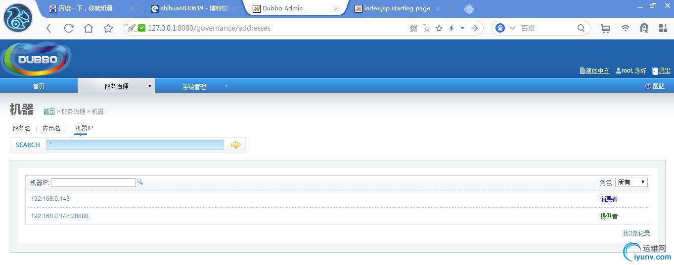Open the shopping cart toolbar icon
This screenshot has width=674, height=265.
click(605, 28)
